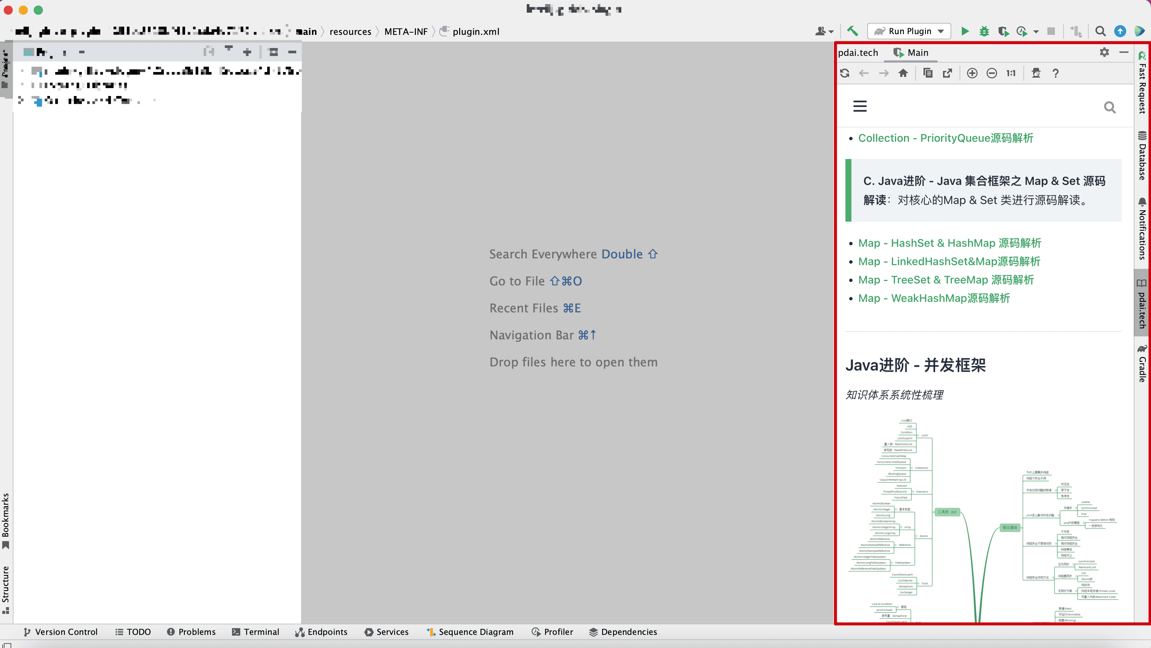Open Search Everywhere magnifier in toolbar

[1100, 31]
